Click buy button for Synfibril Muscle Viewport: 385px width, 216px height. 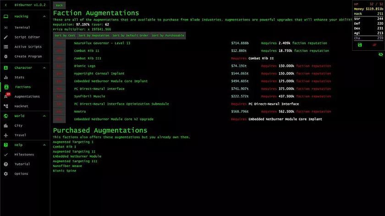[x=59, y=96]
